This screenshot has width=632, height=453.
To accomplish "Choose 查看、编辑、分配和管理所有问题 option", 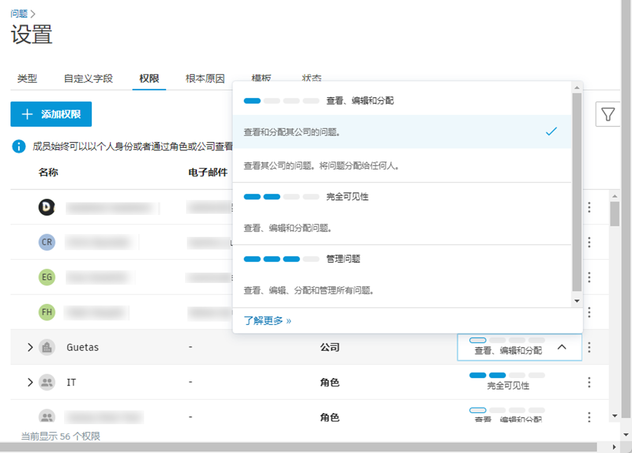I will (x=402, y=290).
